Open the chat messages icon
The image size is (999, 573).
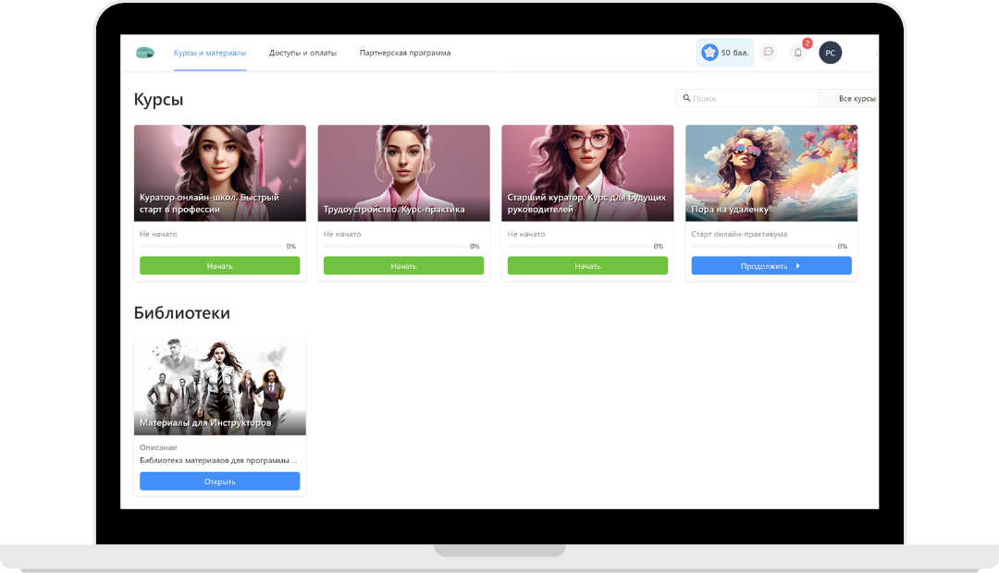(x=768, y=52)
